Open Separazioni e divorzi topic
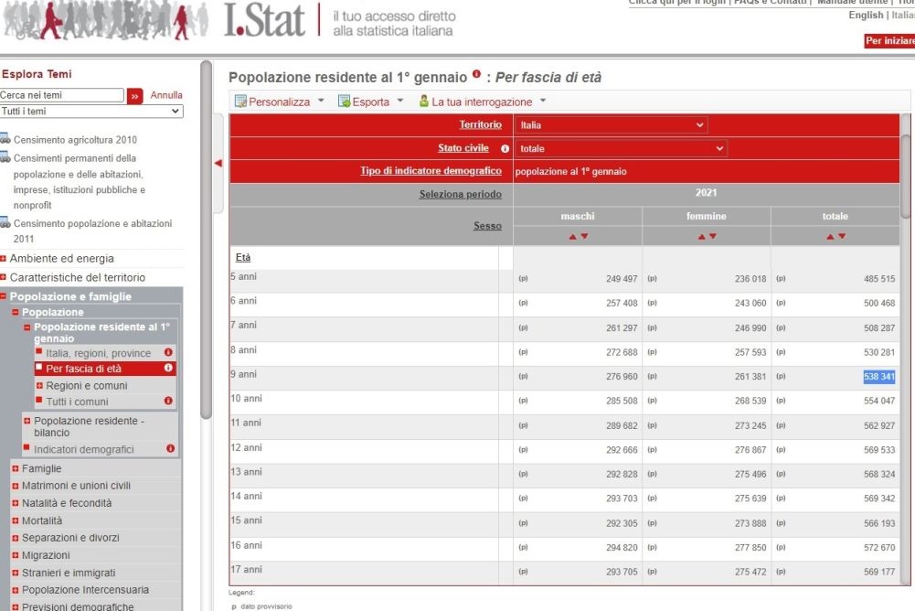The height and width of the screenshot is (611, 915). 70,538
